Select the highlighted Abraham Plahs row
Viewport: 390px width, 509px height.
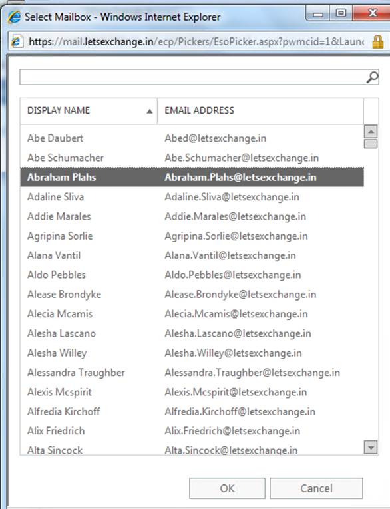[192, 177]
